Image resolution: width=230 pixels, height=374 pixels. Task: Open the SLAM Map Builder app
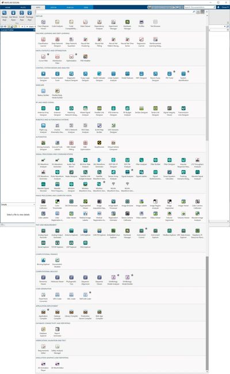99,128
